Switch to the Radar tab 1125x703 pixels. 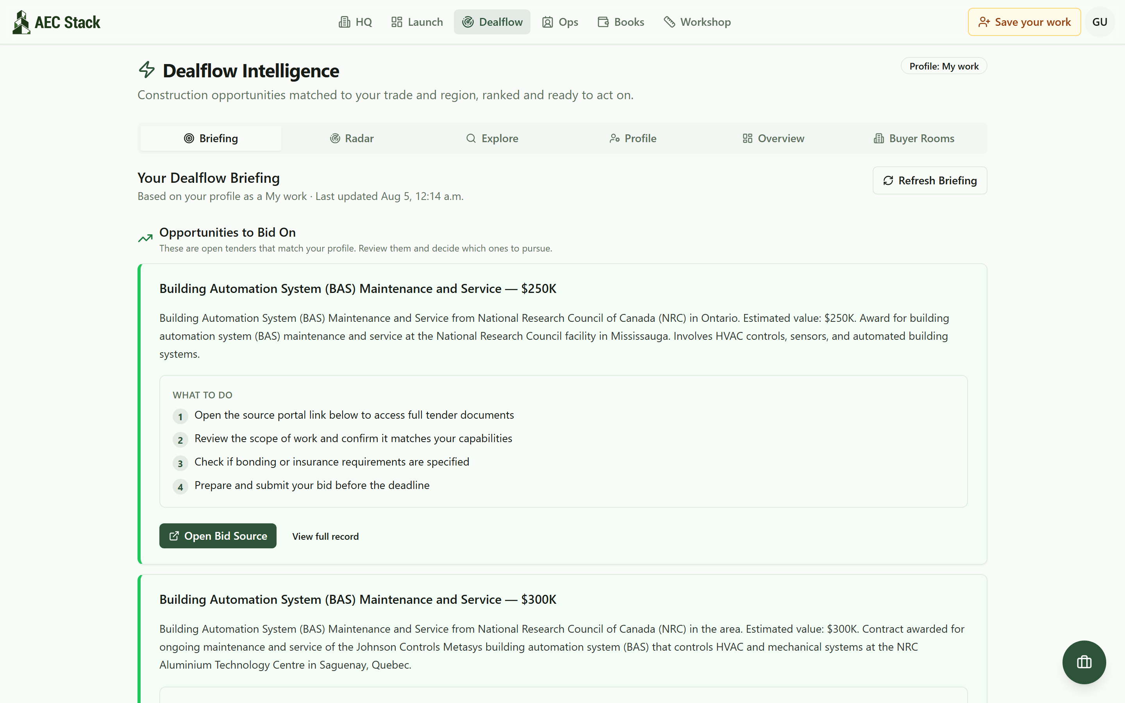(x=352, y=138)
